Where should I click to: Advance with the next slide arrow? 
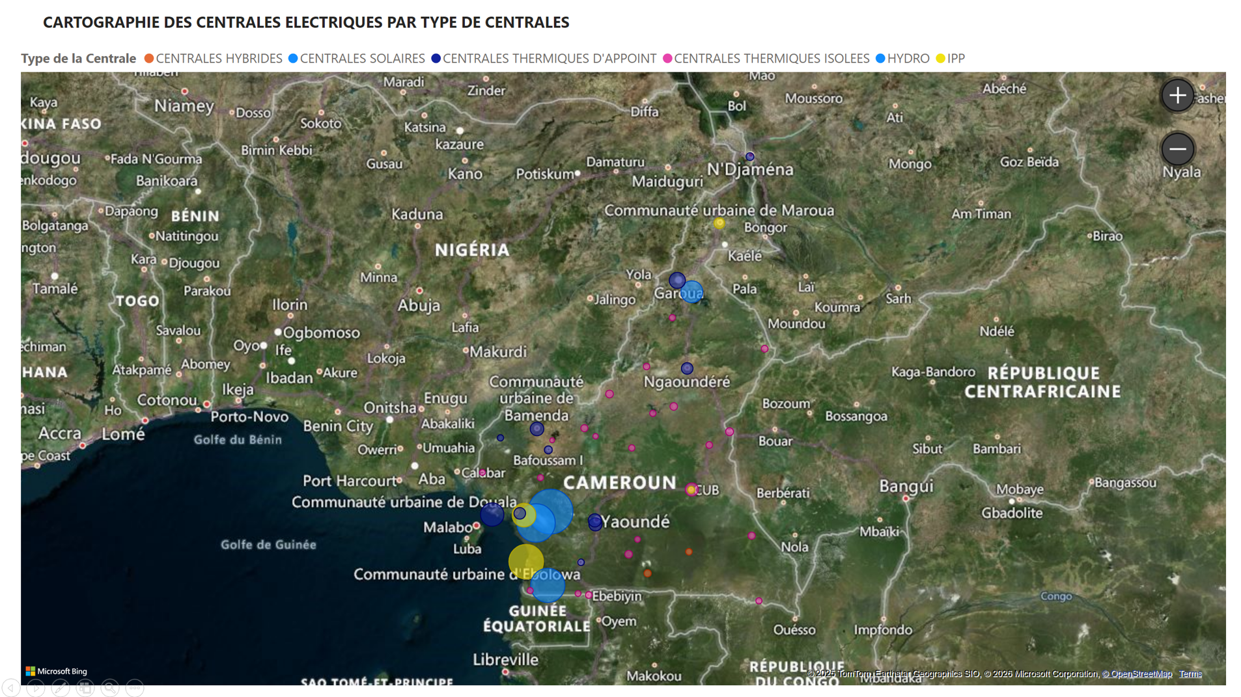[36, 687]
